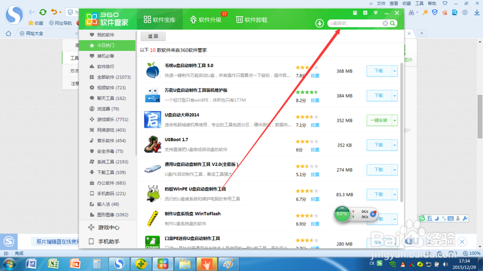
Task: Download 毛桃u盘启动制作工具 5.0
Action: tap(379, 71)
